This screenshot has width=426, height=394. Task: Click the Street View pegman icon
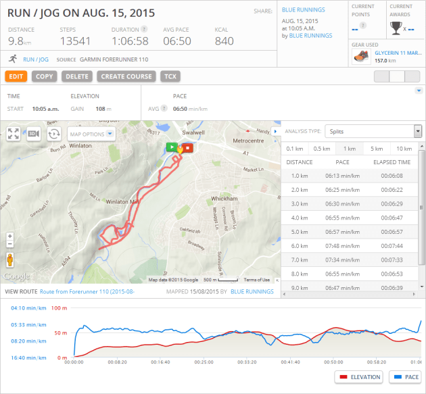pos(10,260)
